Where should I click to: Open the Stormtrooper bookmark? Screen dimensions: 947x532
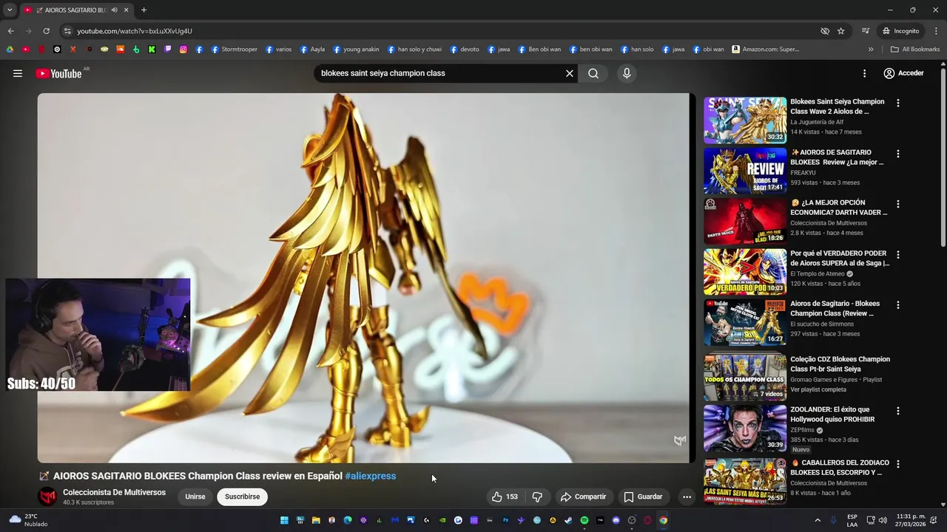(235, 50)
